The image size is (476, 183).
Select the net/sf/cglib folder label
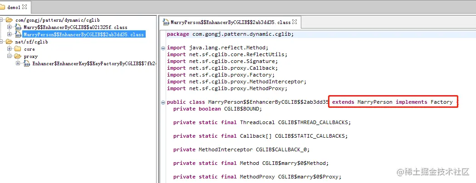point(32,42)
